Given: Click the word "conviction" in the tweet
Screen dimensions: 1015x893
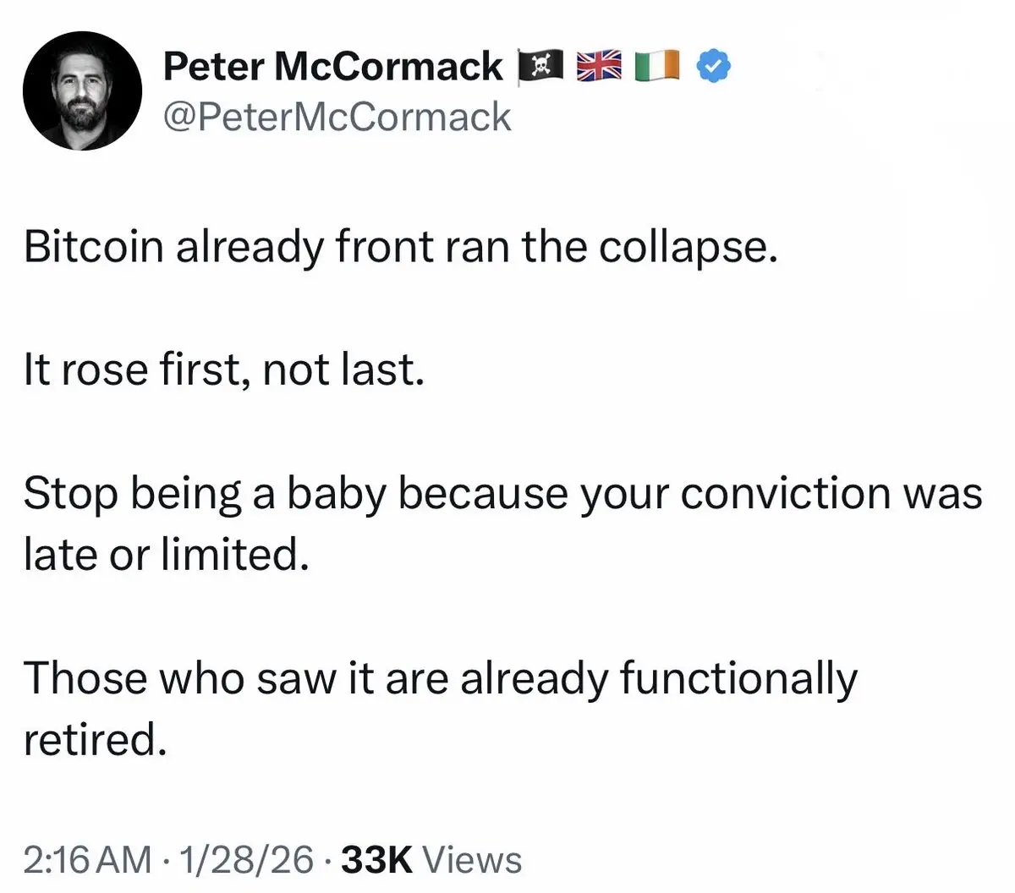Looking at the screenshot, I should [x=784, y=494].
